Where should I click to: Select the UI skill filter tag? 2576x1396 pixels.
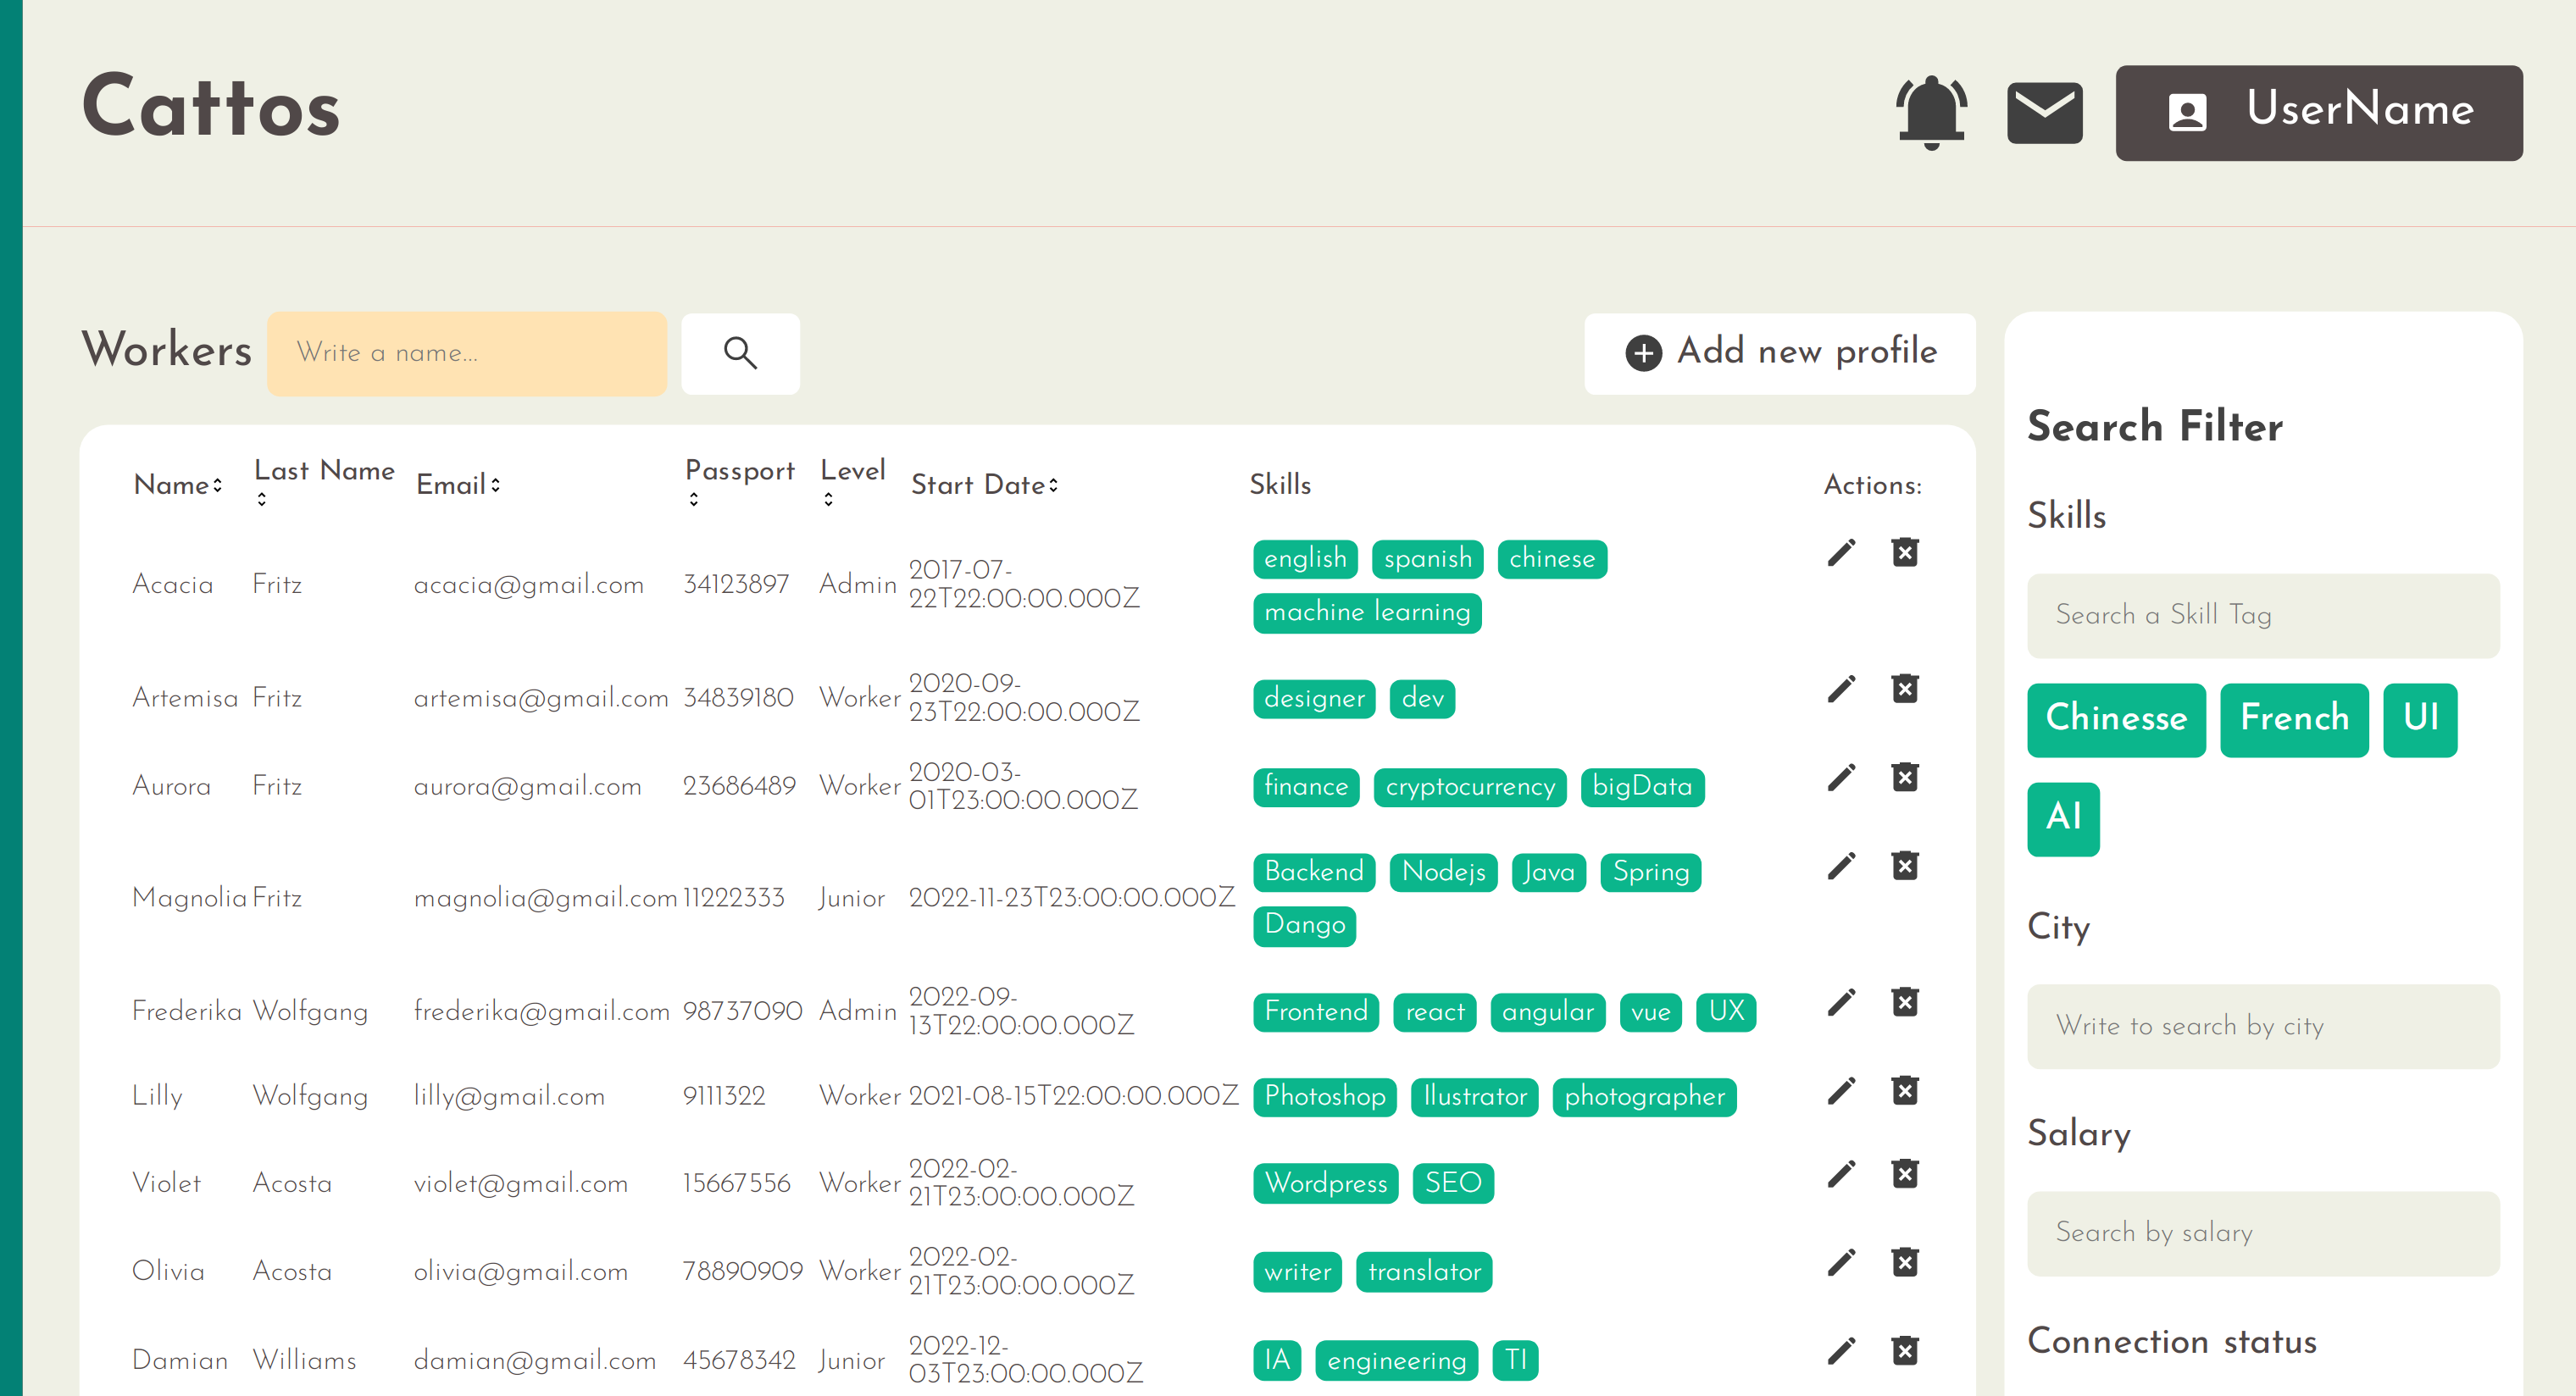click(x=2420, y=719)
